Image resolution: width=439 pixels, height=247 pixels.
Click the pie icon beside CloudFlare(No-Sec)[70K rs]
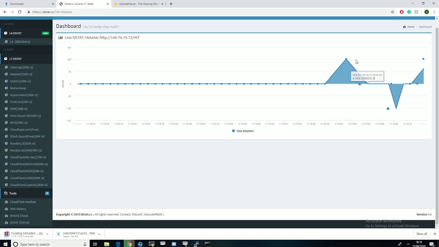[7, 157]
